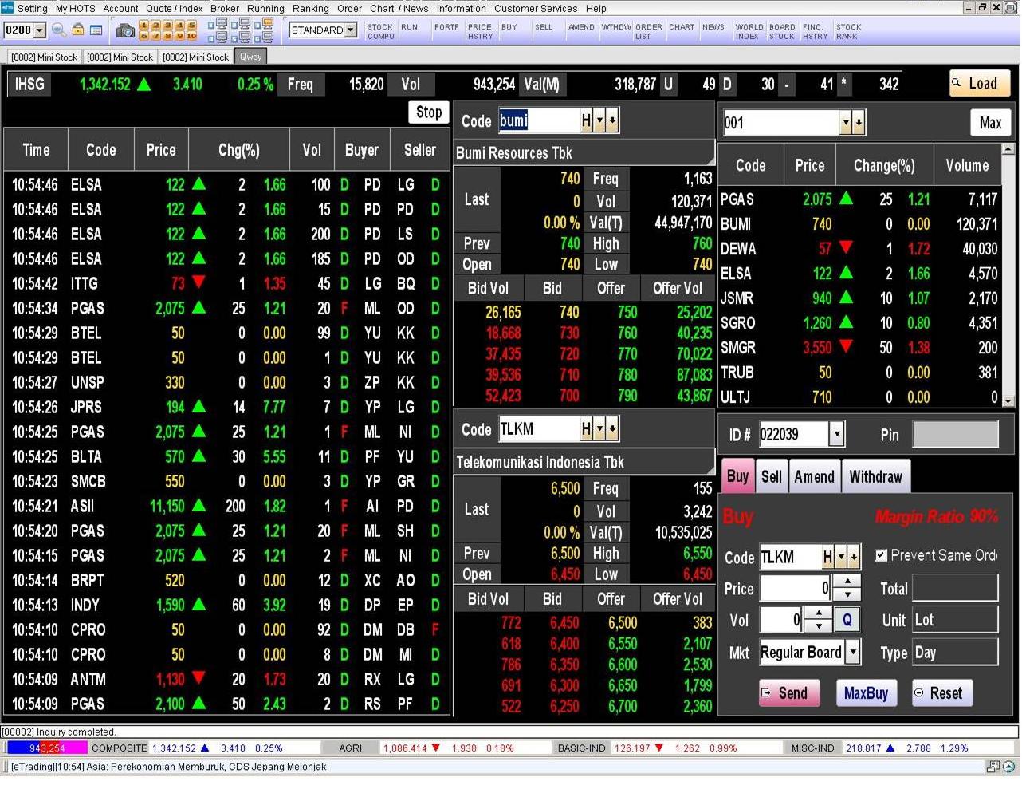
Task: Open BOARD STOCK toolbar item
Action: click(782, 31)
